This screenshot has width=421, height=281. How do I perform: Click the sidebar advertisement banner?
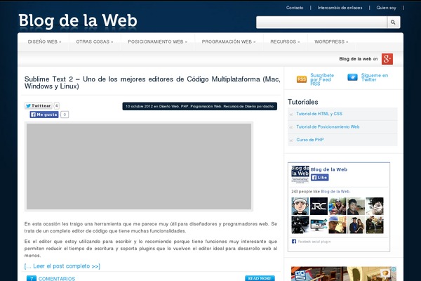pyautogui.click(x=344, y=274)
